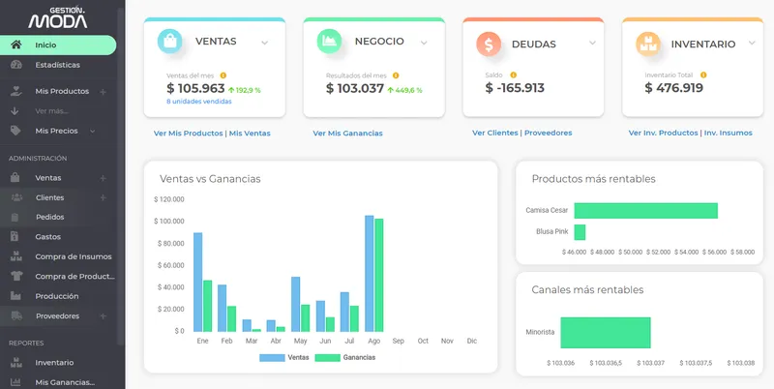Open the Ver Mis Ganancias link
This screenshot has height=389, width=774.
(347, 134)
